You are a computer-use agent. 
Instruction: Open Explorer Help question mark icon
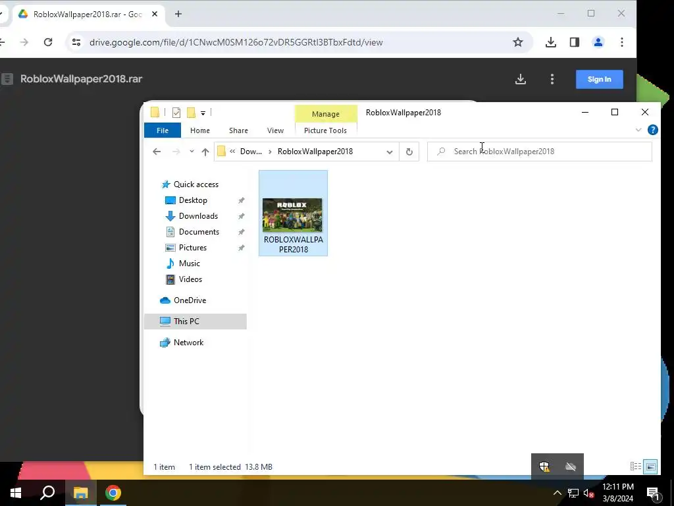[652, 130]
